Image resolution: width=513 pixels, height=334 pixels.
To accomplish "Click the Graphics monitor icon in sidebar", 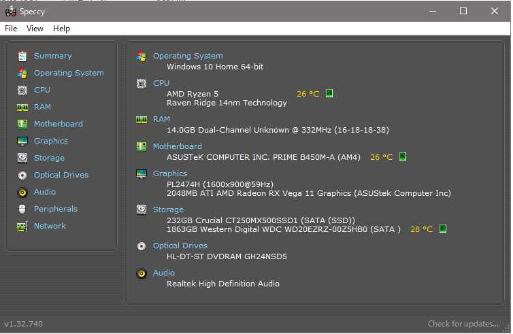I will pos(22,141).
